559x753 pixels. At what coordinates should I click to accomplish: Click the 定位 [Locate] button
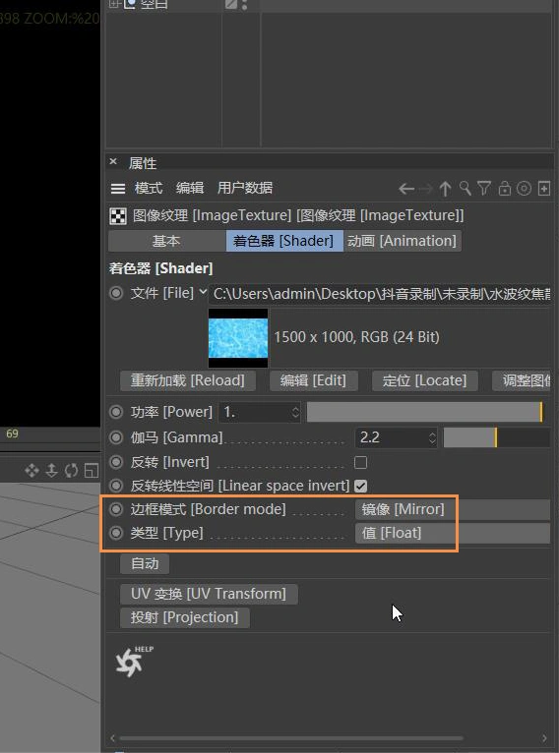pos(424,380)
